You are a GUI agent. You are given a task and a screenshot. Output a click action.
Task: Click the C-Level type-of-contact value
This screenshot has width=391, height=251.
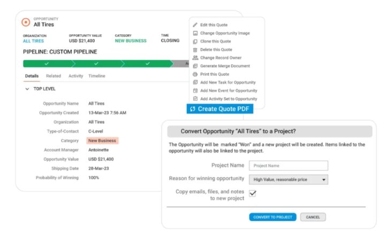click(95, 131)
